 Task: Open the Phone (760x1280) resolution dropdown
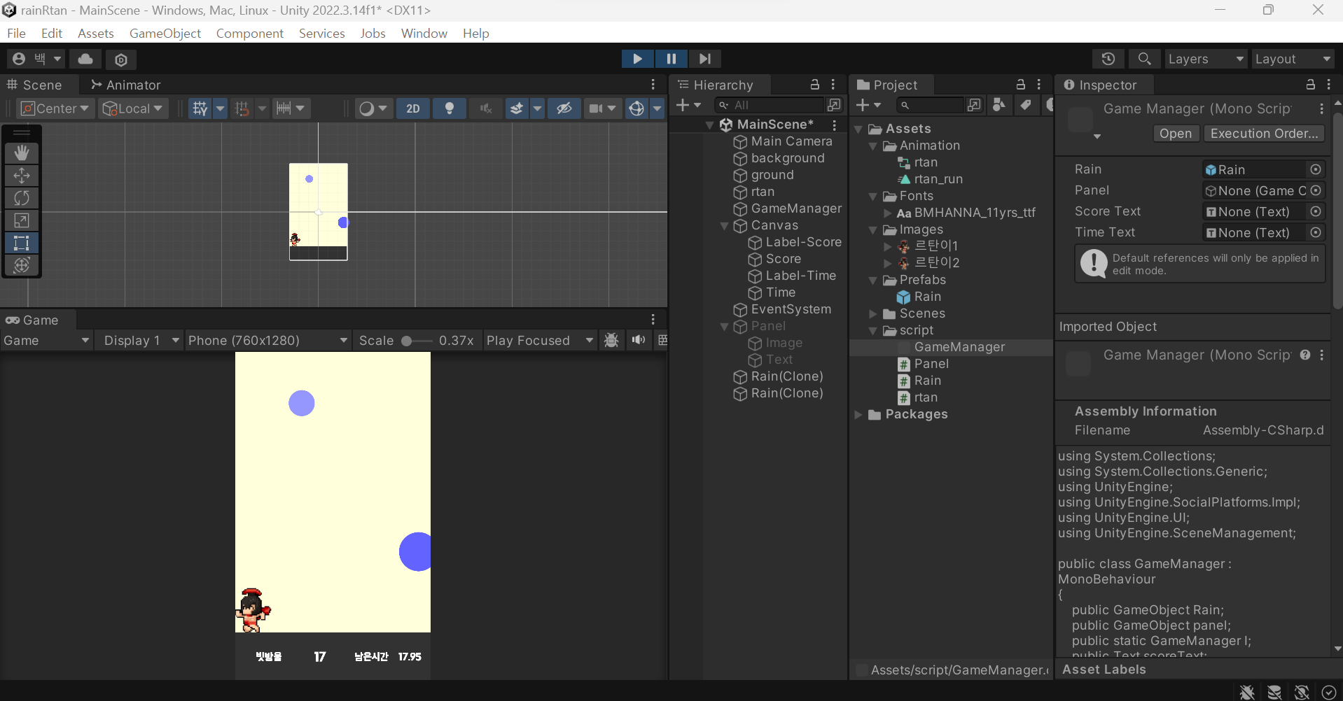(267, 340)
